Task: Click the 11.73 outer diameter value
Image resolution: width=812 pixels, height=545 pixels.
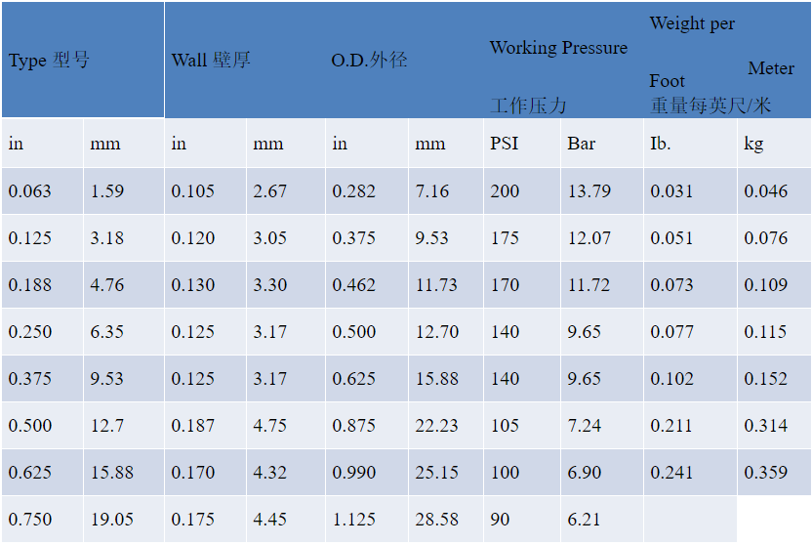Action: 436,285
